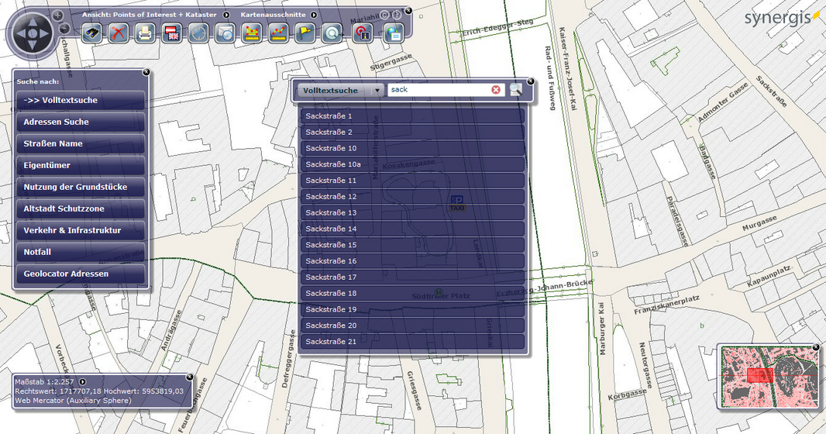Clear the search text 'sack'
The width and height of the screenshot is (826, 434).
pyautogui.click(x=496, y=90)
